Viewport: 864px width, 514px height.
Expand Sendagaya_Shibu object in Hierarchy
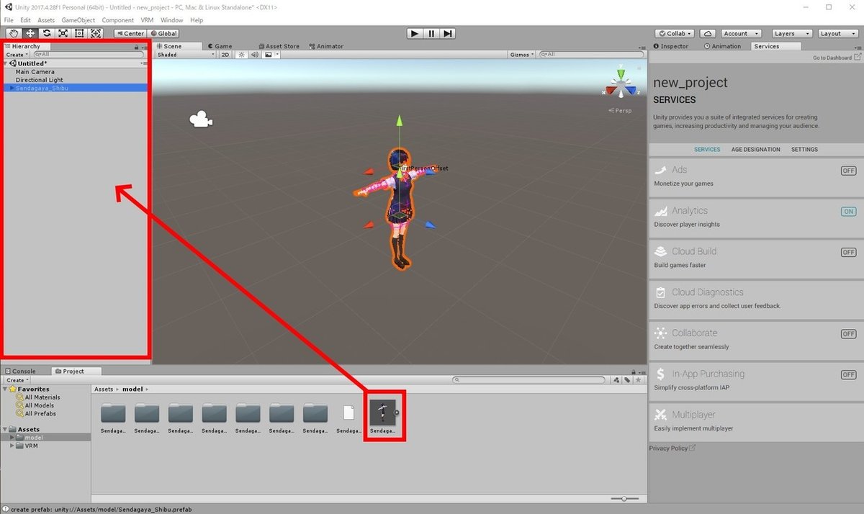pos(12,89)
